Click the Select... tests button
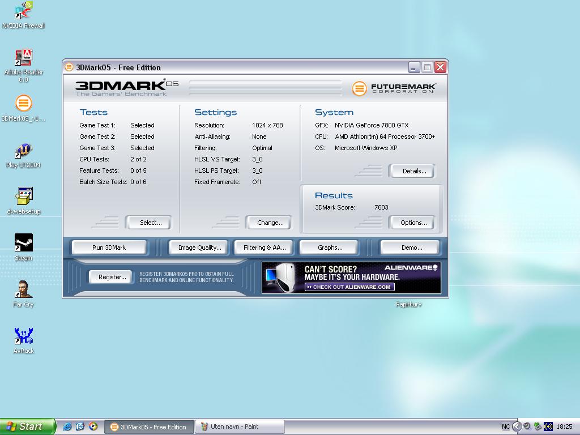This screenshot has width=580, height=435. [148, 223]
